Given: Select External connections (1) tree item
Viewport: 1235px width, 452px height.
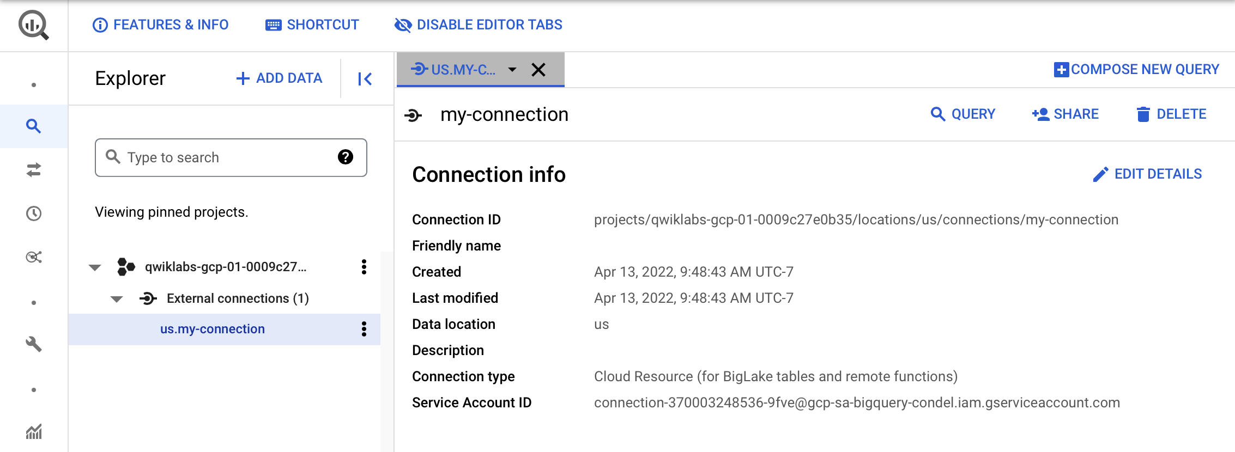Looking at the screenshot, I should point(238,298).
